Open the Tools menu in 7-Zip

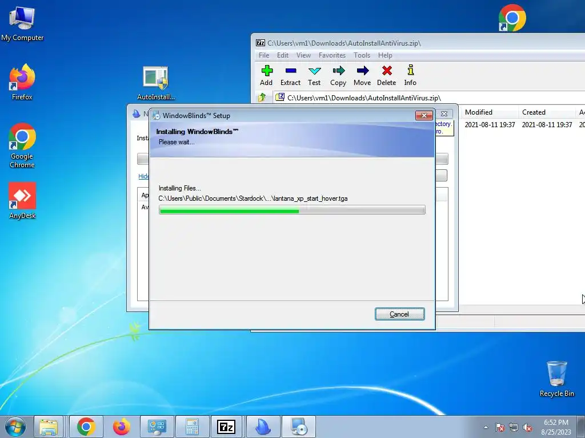click(x=362, y=55)
